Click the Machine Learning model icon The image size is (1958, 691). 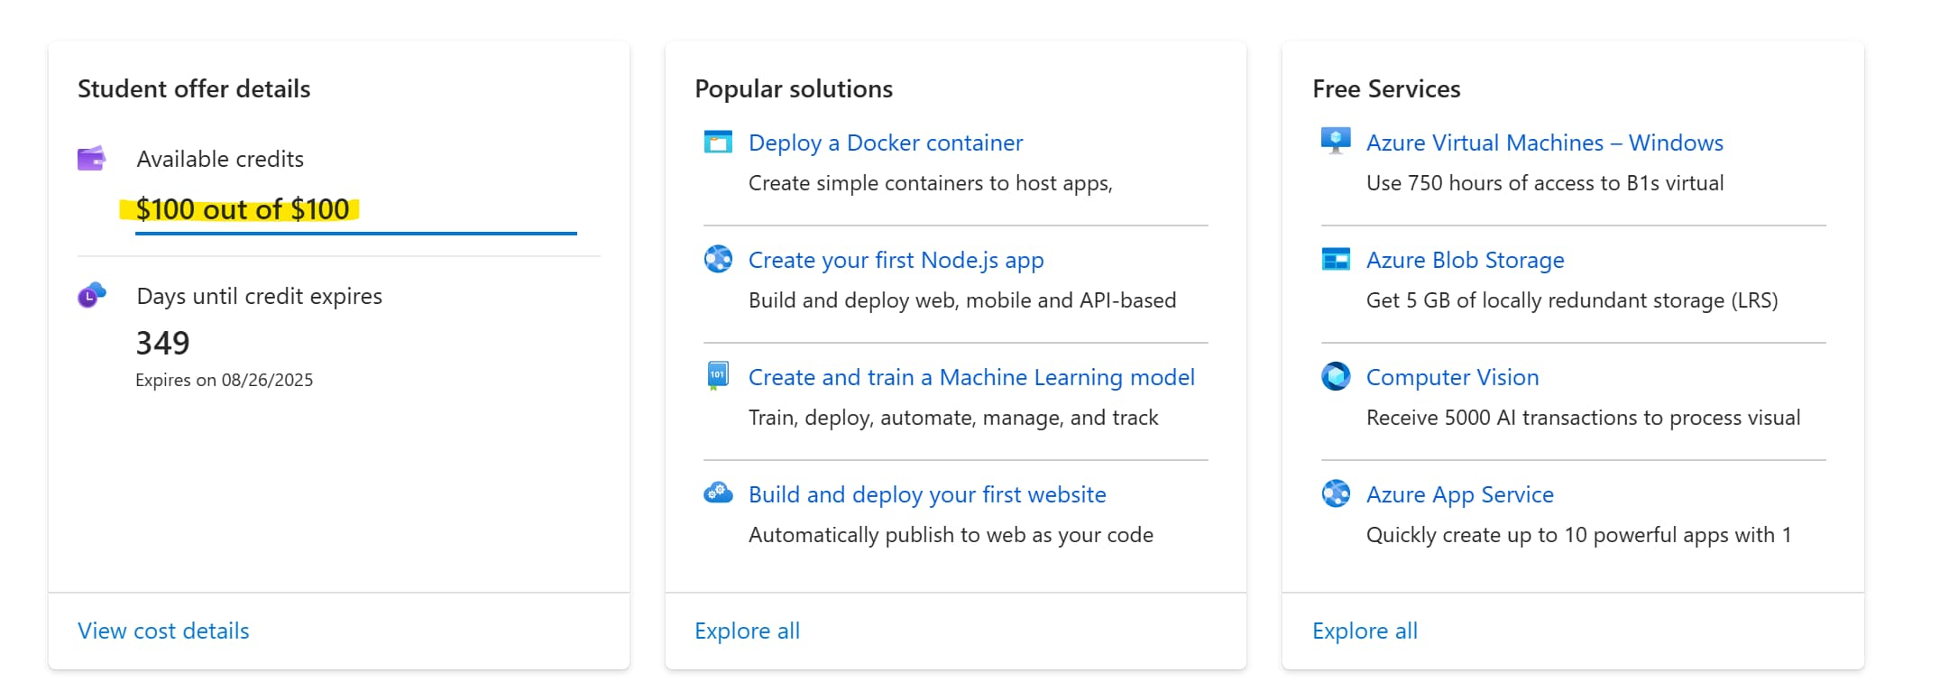click(718, 375)
